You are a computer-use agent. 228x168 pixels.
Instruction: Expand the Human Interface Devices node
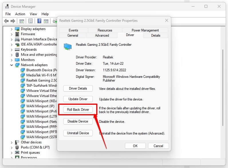tap(11, 39)
